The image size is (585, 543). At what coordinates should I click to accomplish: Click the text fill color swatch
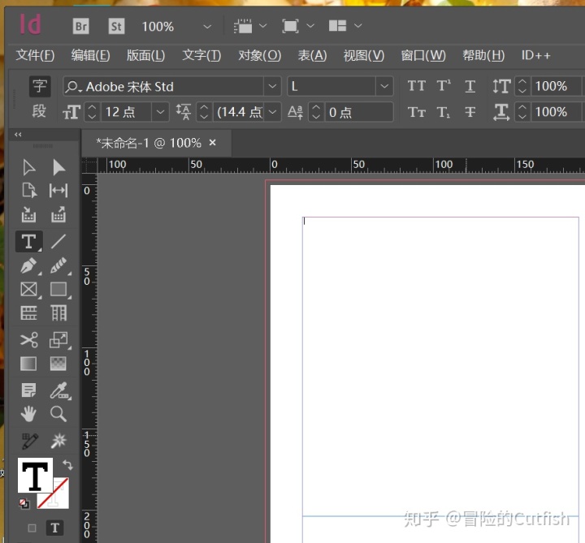(35, 476)
